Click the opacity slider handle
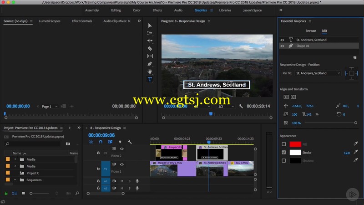 356,123
